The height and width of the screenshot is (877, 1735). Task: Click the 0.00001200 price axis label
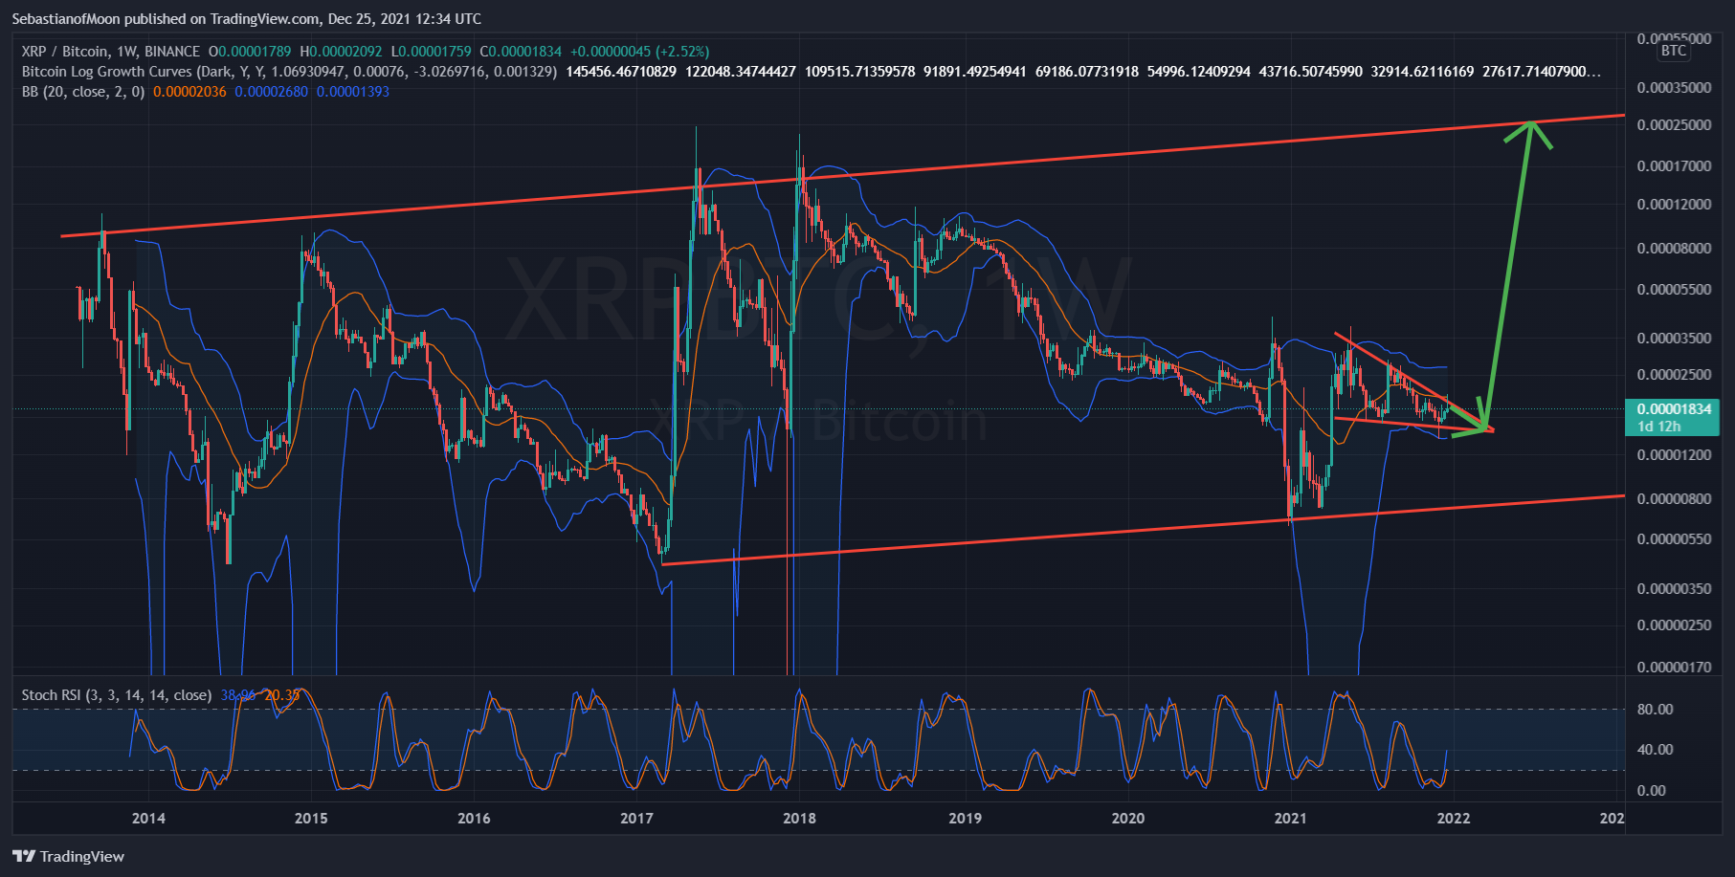pos(1674,455)
